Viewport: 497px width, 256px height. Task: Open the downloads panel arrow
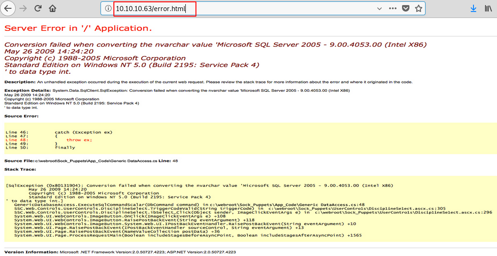click(x=473, y=9)
